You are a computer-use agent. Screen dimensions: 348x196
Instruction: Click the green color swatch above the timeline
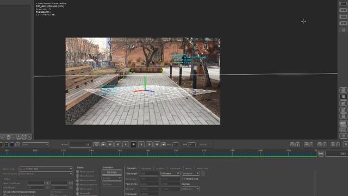pyautogui.click(x=7, y=145)
